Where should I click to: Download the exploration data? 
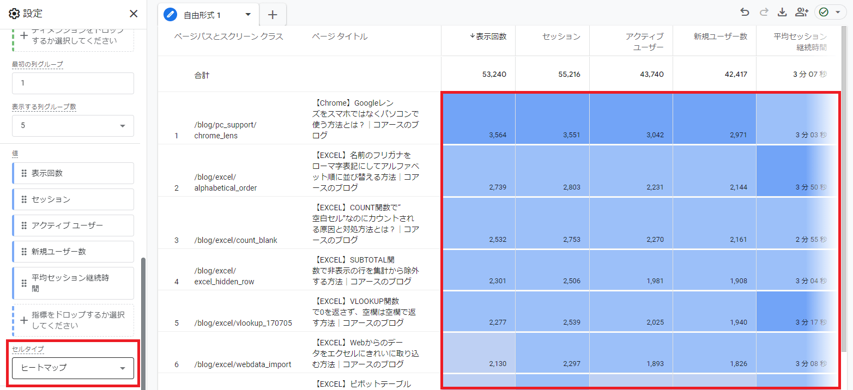pos(782,13)
